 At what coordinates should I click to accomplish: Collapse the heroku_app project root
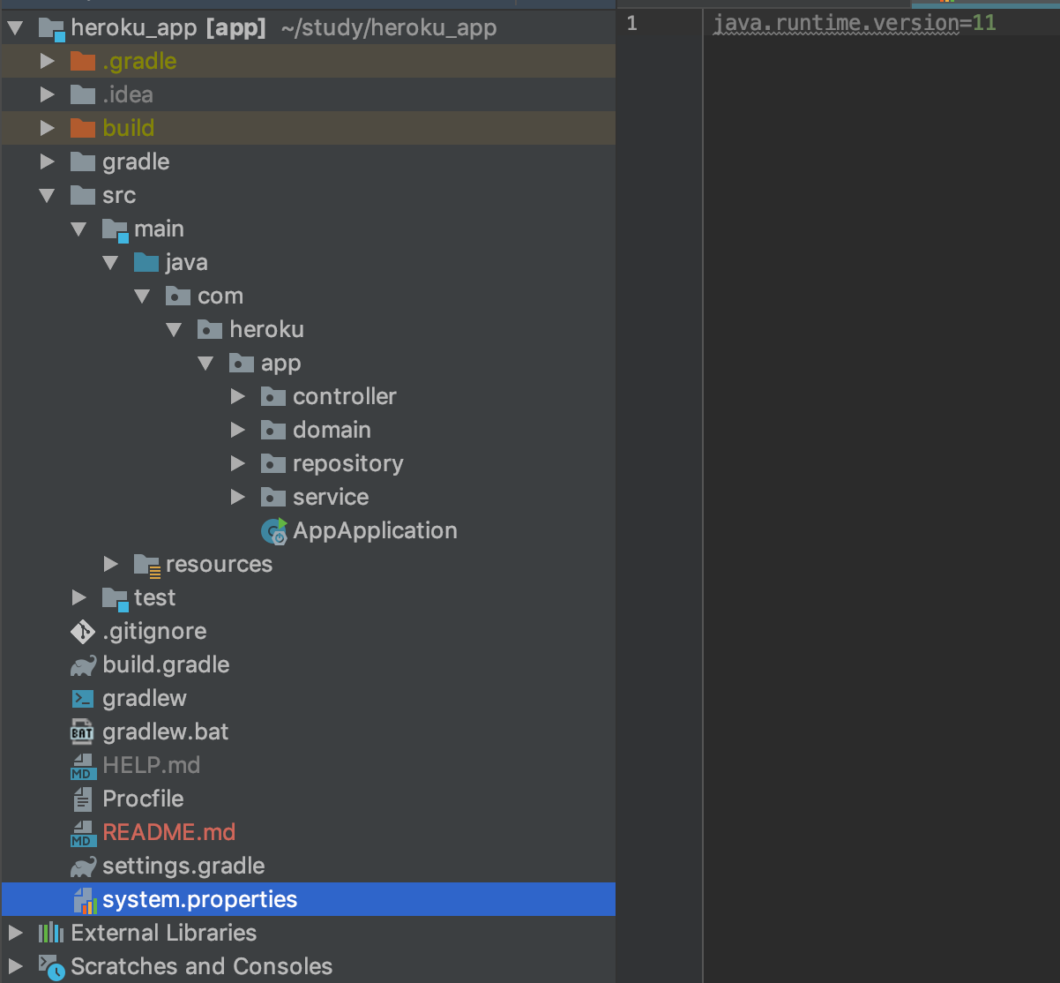tap(15, 28)
